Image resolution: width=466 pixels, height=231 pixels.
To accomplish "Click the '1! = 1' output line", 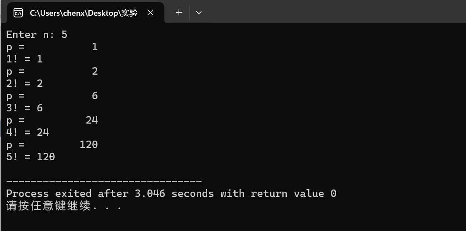I will tap(24, 59).
